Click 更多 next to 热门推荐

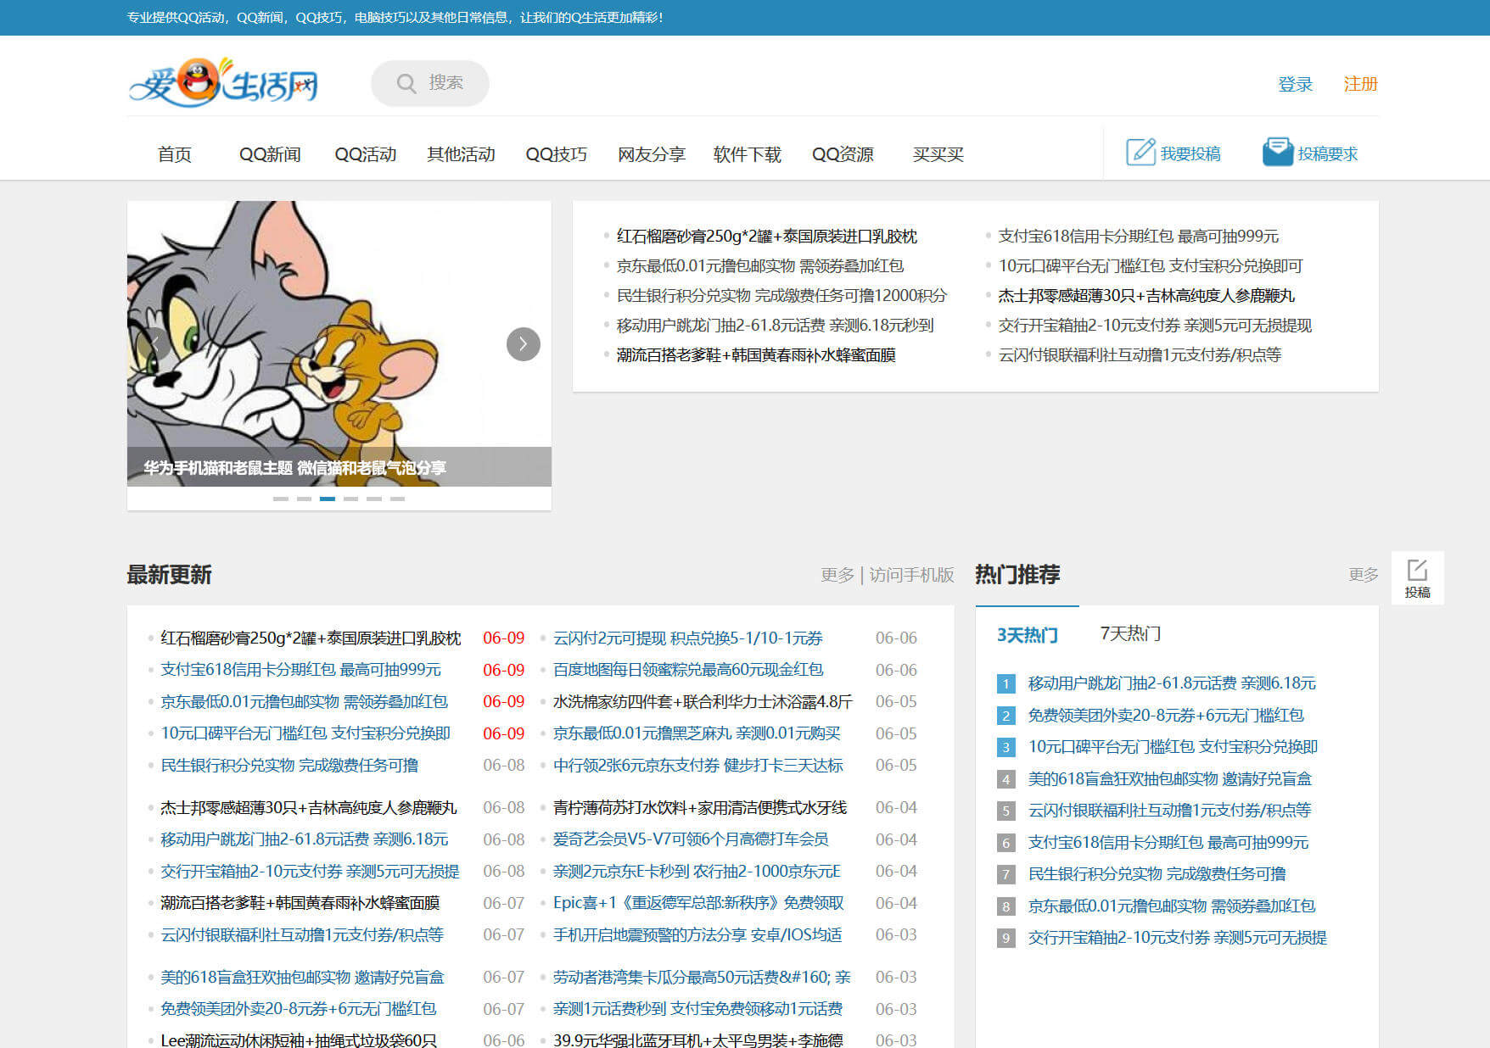[1362, 575]
